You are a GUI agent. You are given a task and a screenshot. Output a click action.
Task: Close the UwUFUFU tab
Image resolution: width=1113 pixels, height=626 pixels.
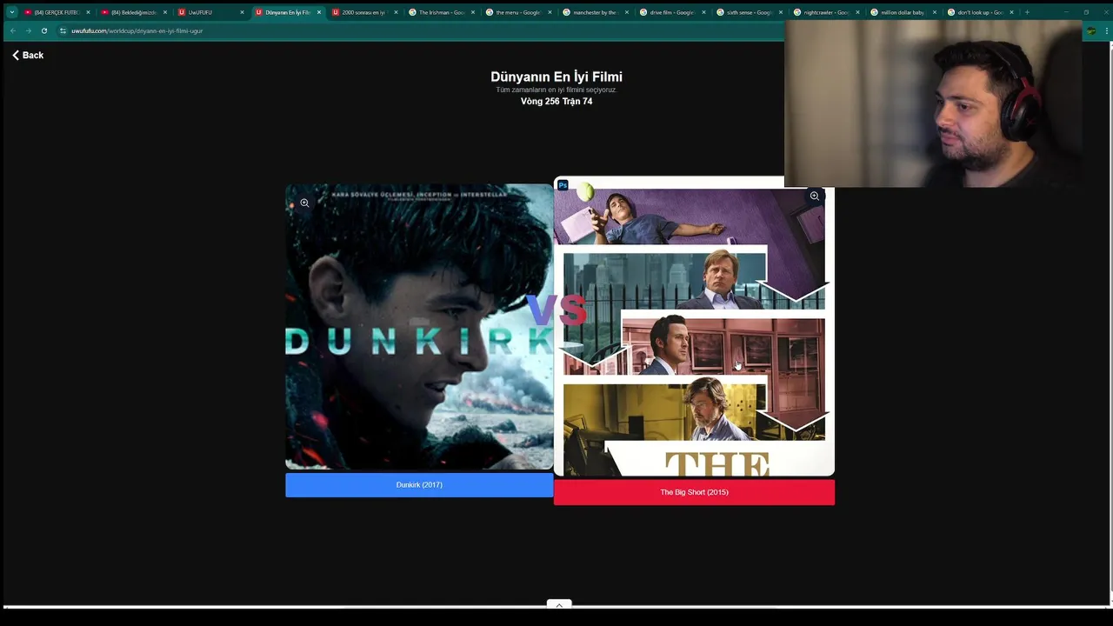(242, 12)
